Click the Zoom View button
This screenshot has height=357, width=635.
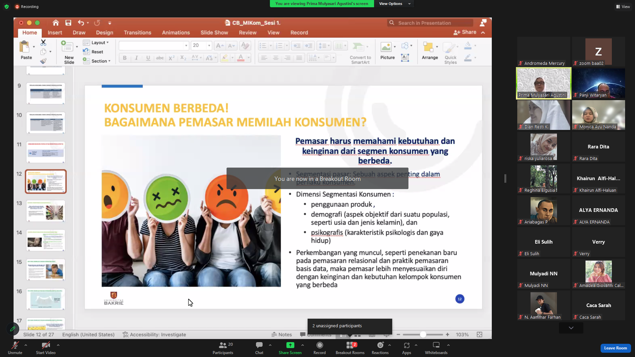click(x=623, y=7)
